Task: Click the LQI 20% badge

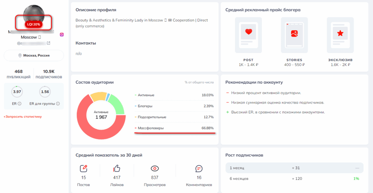Action: (34, 24)
